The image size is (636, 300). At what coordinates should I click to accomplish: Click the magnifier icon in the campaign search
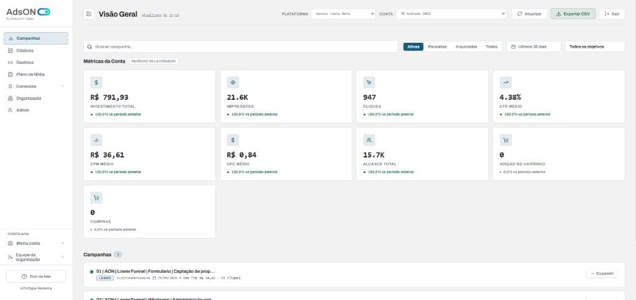click(89, 46)
